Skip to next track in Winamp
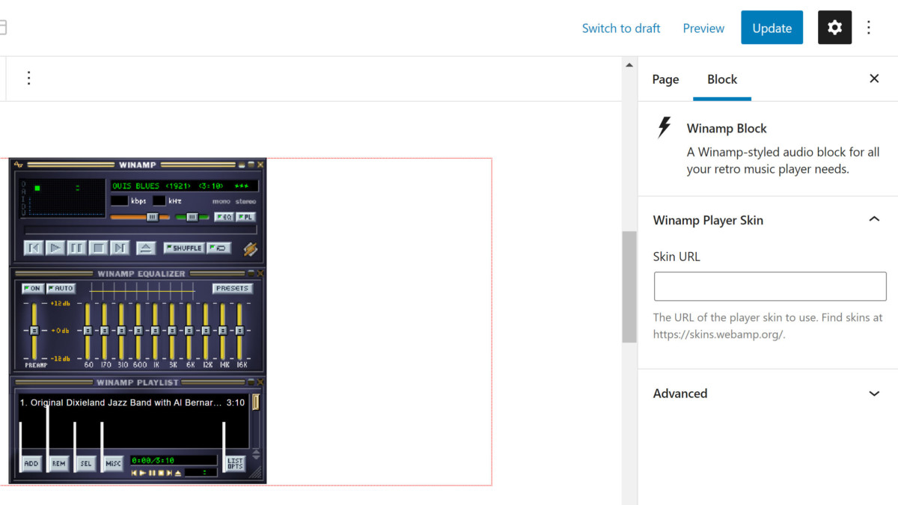Viewport: 898px width, 505px height. click(120, 248)
